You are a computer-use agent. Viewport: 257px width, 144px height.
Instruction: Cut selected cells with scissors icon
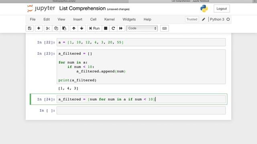[48, 28]
